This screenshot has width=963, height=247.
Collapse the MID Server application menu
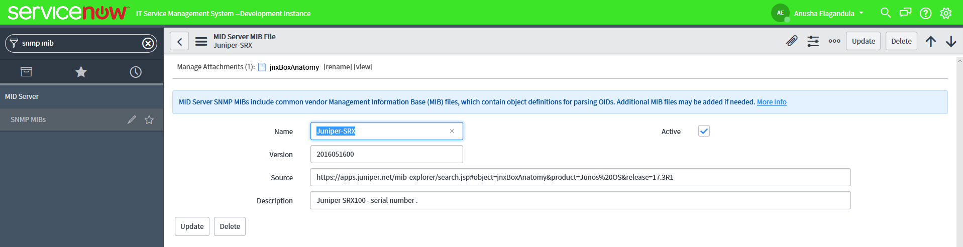click(x=81, y=96)
